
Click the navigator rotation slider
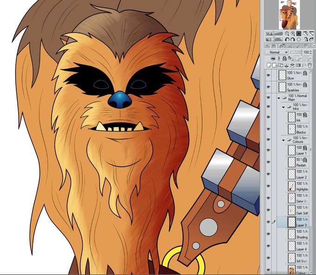(x=279, y=40)
